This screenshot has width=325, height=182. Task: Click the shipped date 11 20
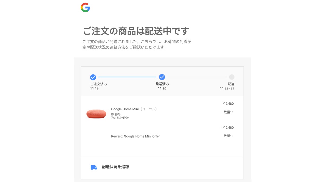pyautogui.click(x=162, y=88)
